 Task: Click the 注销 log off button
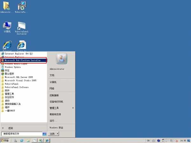coord(52,134)
